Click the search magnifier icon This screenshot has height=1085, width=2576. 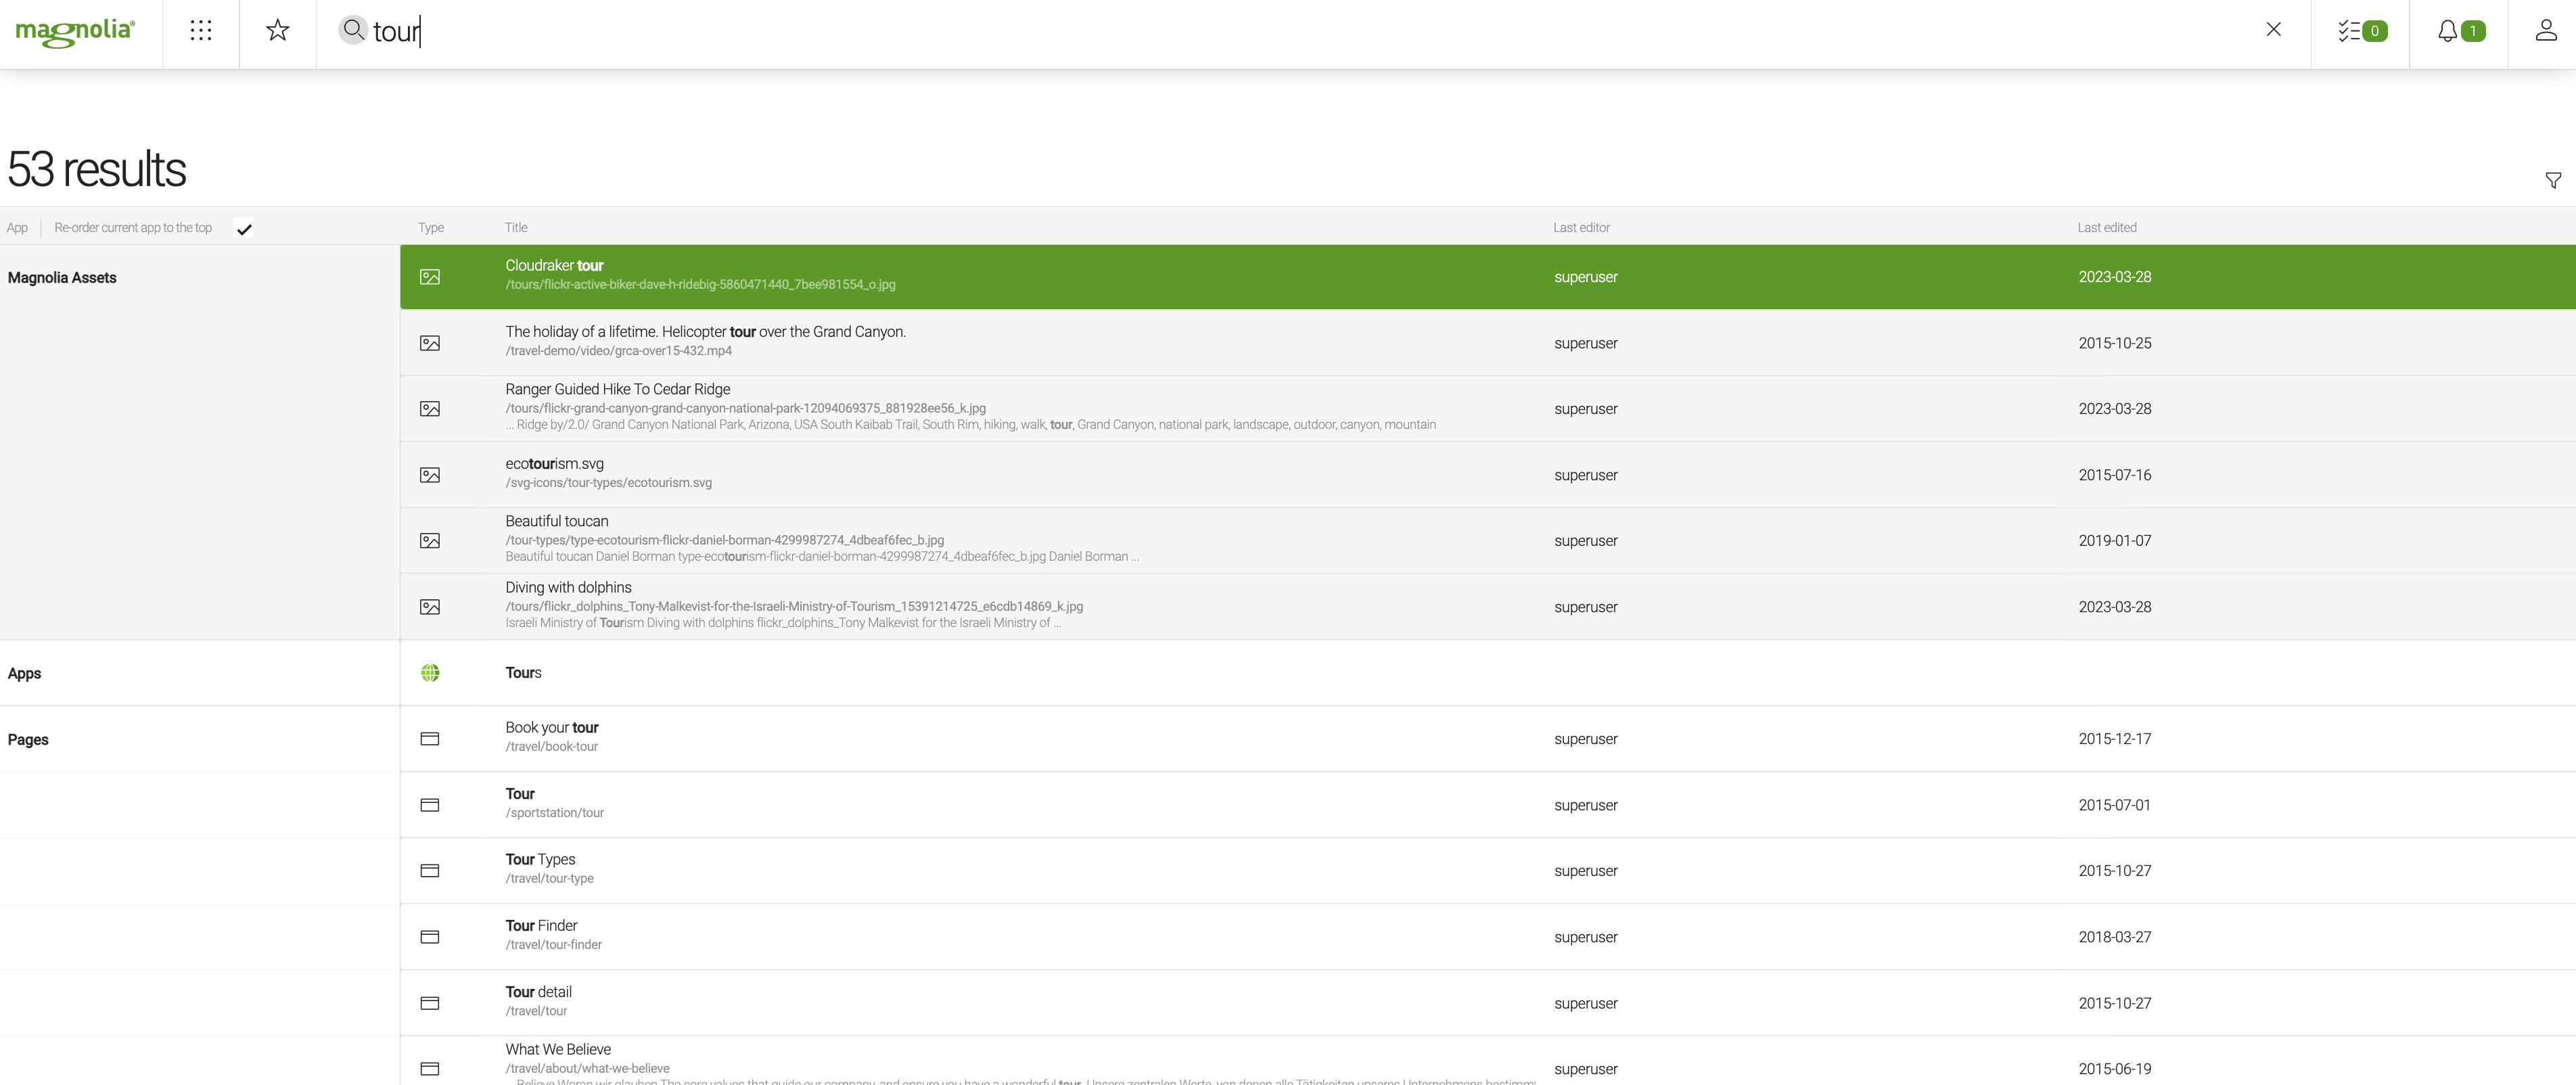point(353,30)
